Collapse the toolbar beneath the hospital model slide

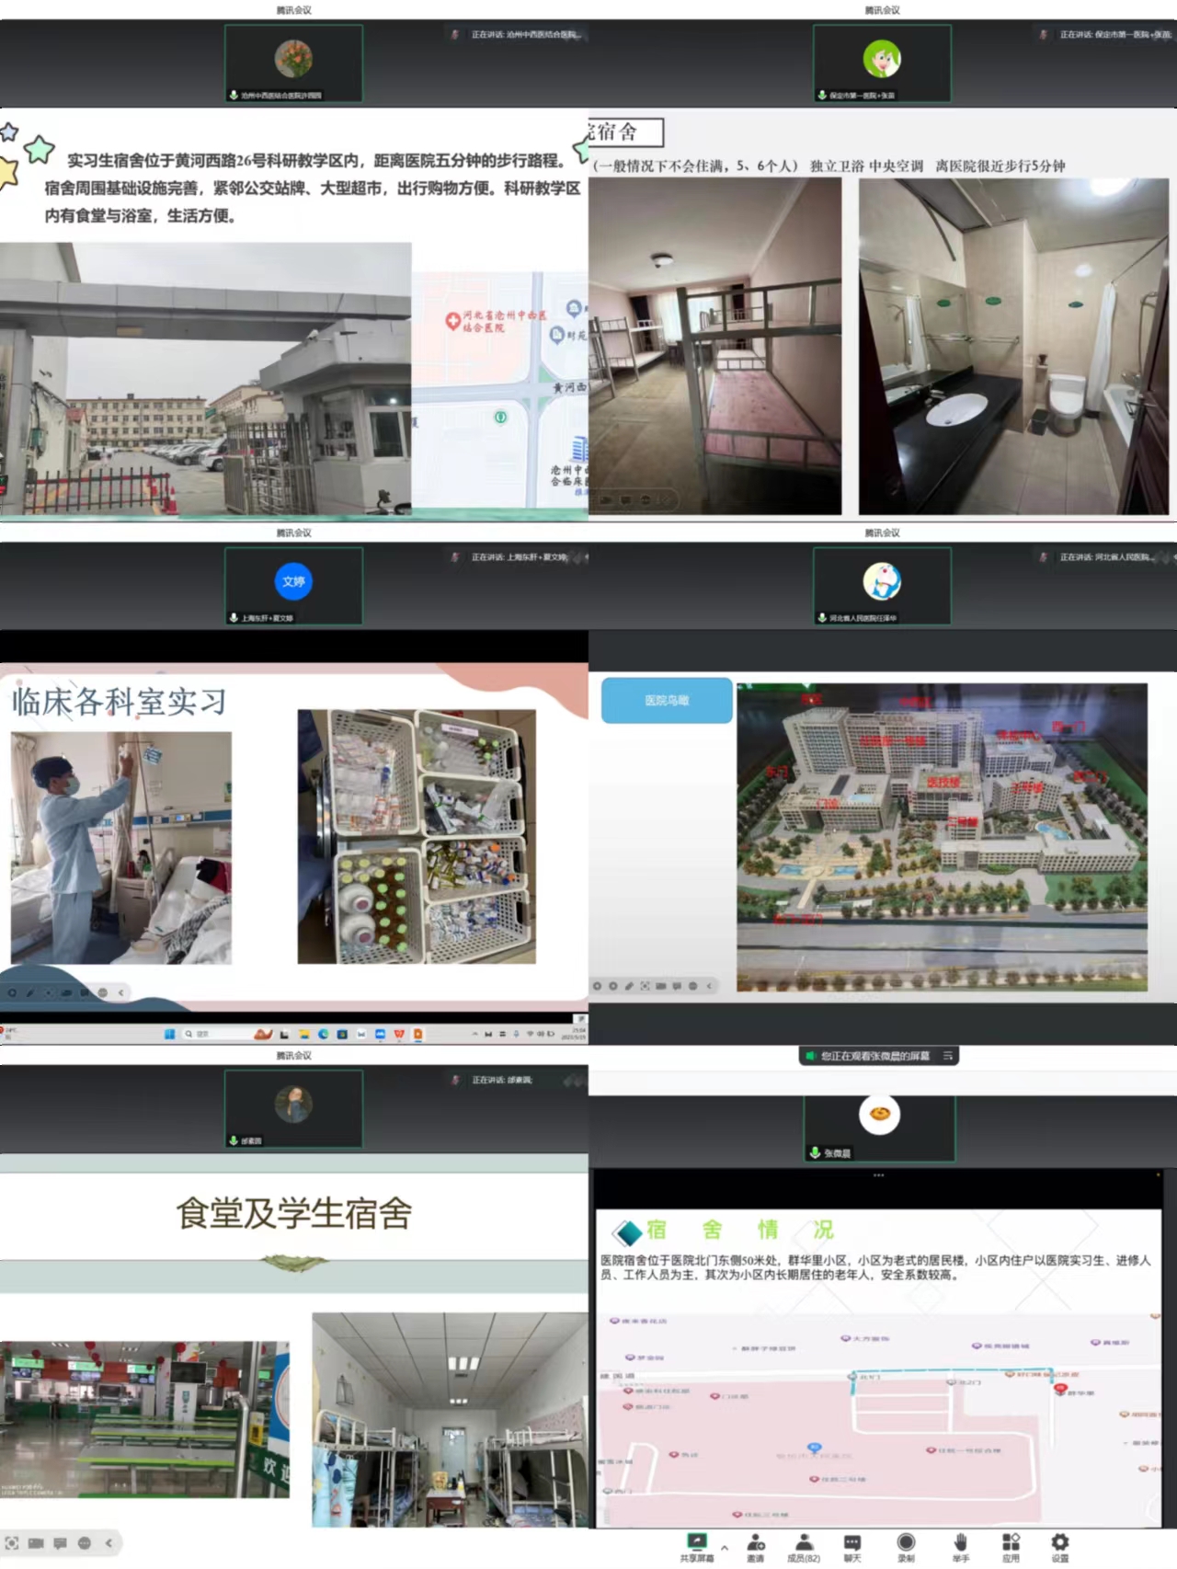pyautogui.click(x=709, y=986)
